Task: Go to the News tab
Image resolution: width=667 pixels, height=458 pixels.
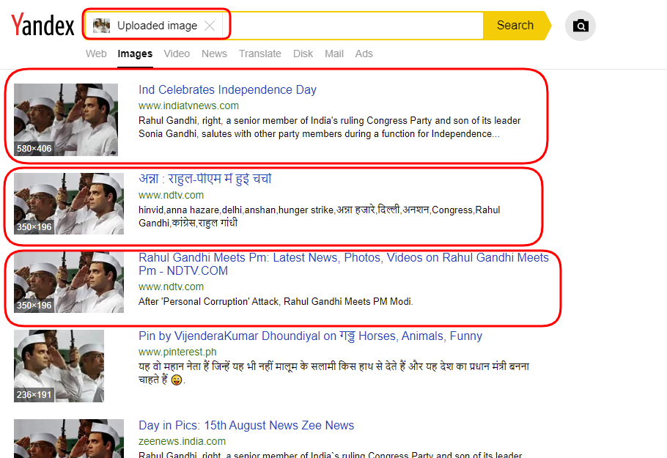Action: (214, 53)
